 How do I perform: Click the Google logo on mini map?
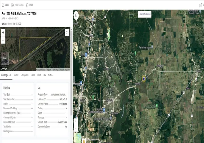tap(4, 68)
